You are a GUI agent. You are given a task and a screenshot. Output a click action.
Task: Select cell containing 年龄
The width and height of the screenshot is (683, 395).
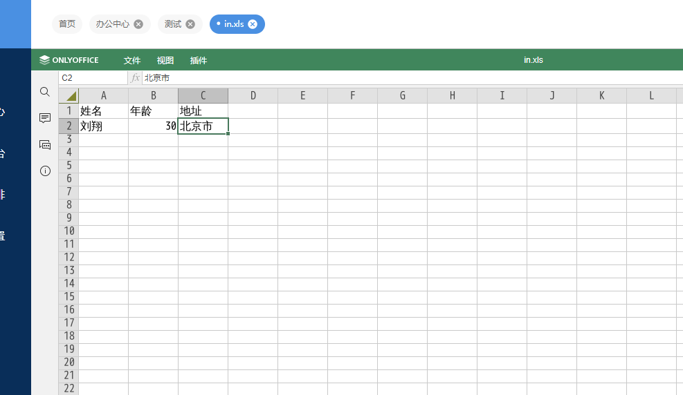154,110
